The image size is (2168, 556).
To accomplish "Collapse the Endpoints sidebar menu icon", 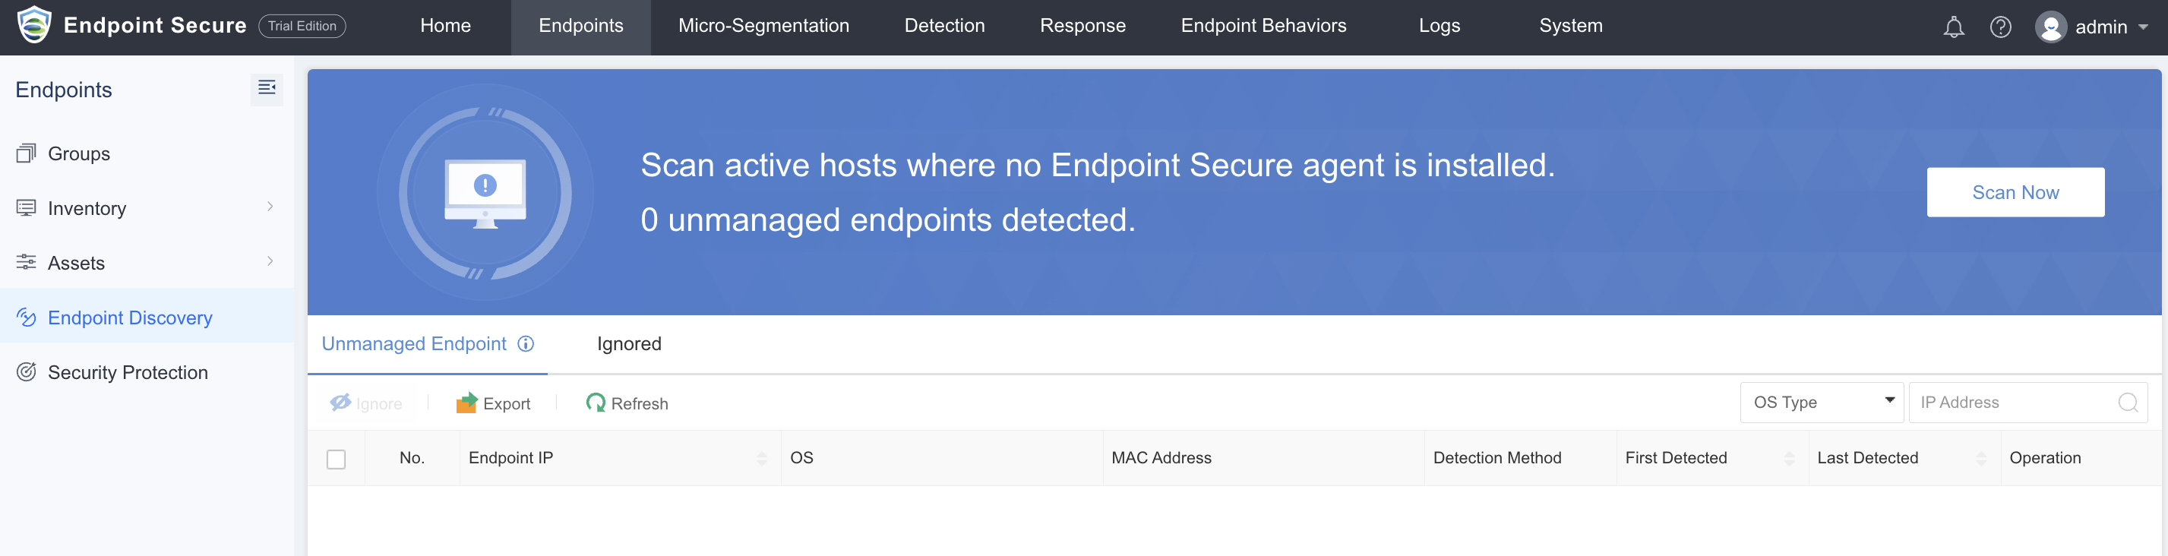I will click(x=267, y=88).
